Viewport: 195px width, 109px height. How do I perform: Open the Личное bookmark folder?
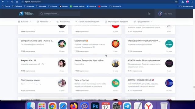pyautogui.click(x=53, y=6)
